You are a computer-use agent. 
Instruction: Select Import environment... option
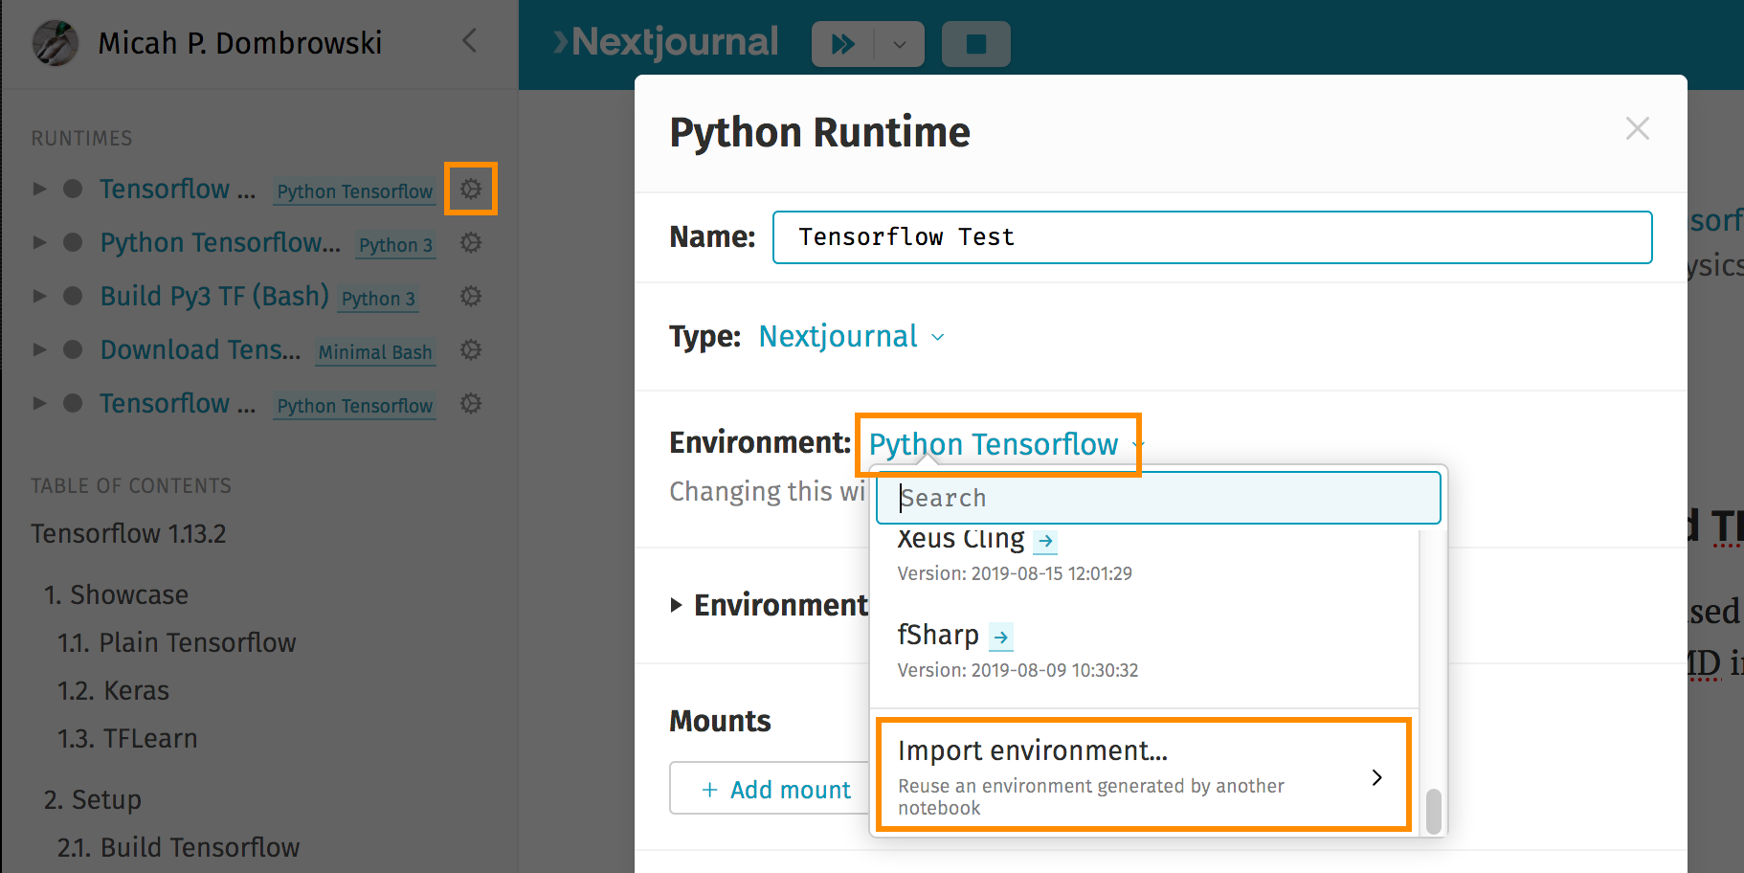tap(1143, 776)
